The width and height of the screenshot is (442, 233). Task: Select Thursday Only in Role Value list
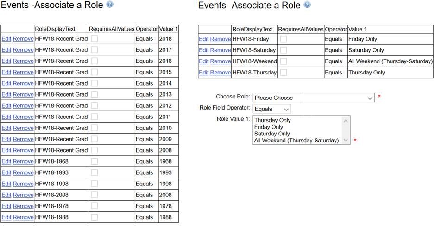pos(272,120)
